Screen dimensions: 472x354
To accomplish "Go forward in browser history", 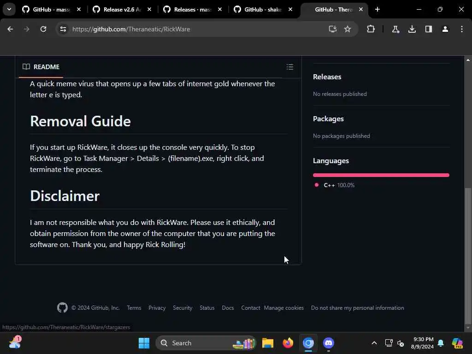I will [x=26, y=29].
